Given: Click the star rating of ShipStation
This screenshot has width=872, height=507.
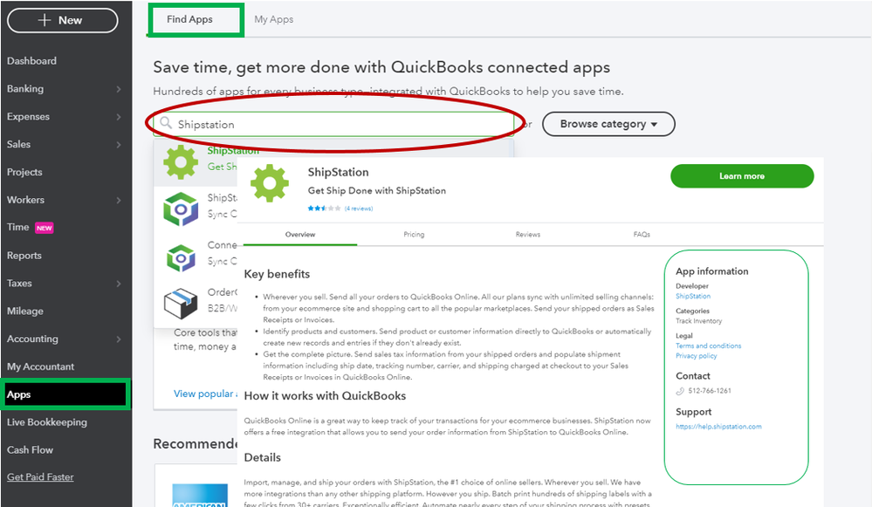Looking at the screenshot, I should 324,209.
